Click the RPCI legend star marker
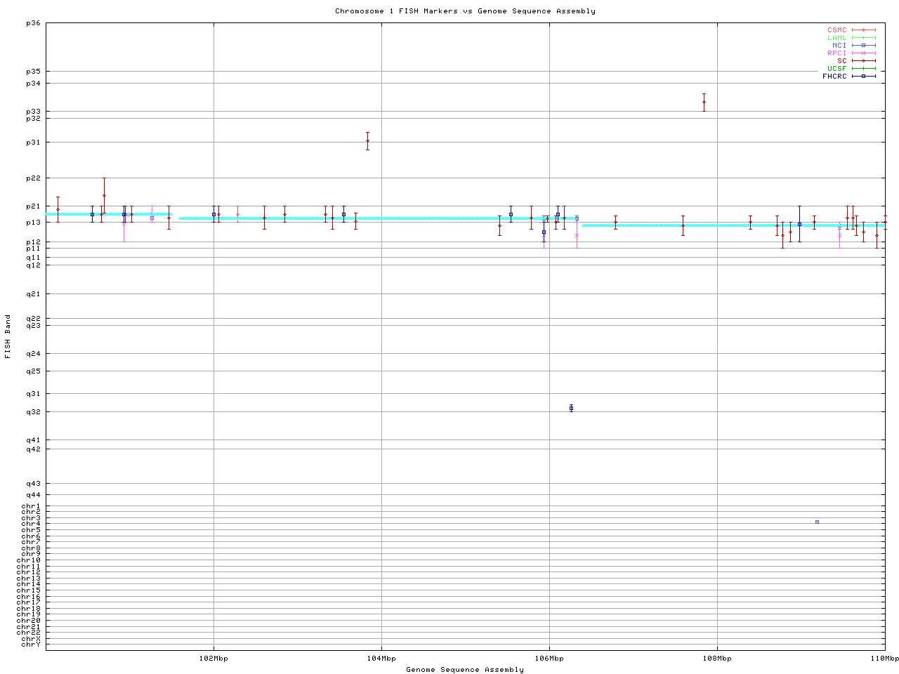Screen dimensions: 899x674 [x=863, y=53]
